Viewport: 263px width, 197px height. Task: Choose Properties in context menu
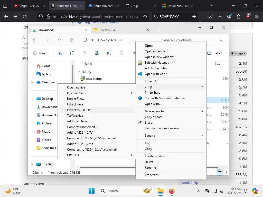(x=171, y=175)
